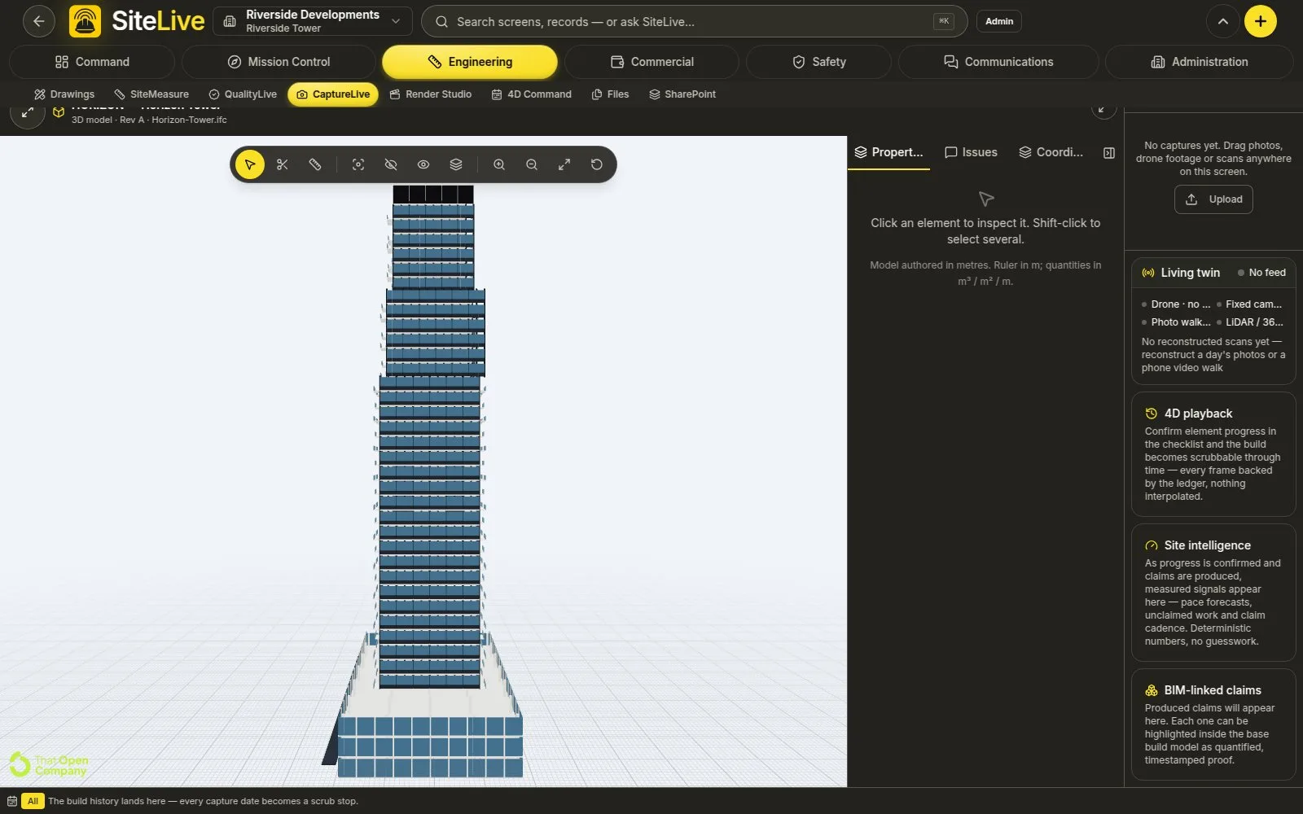Select the scissors section-cut tool
Viewport: 1303px width, 814px height.
pos(283,164)
